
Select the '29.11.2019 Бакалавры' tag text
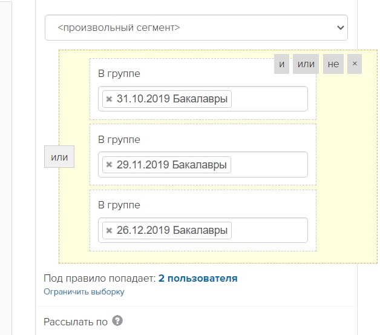point(172,165)
